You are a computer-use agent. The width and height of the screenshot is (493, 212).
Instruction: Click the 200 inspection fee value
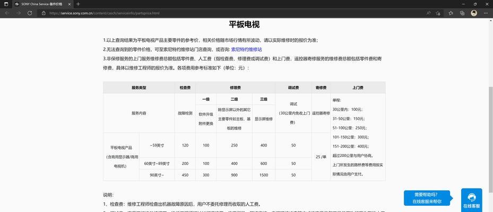point(185,163)
